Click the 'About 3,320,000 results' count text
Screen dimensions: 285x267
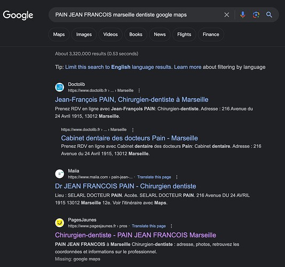(x=97, y=53)
